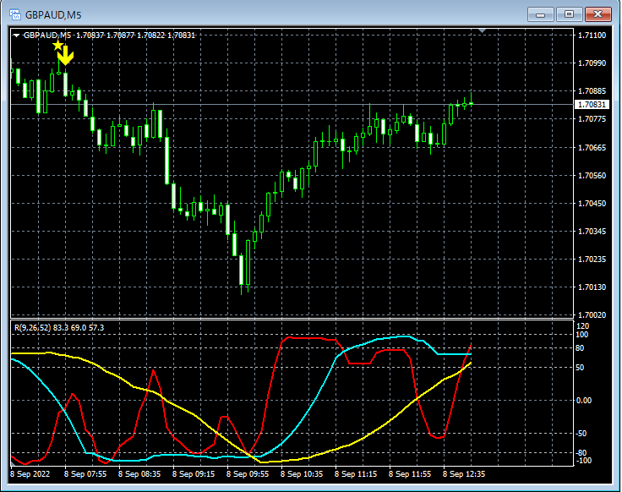Viewport: 622px width, 492px height.
Task: Click the 8 Sep 09:55 time label
Action: coord(248,474)
